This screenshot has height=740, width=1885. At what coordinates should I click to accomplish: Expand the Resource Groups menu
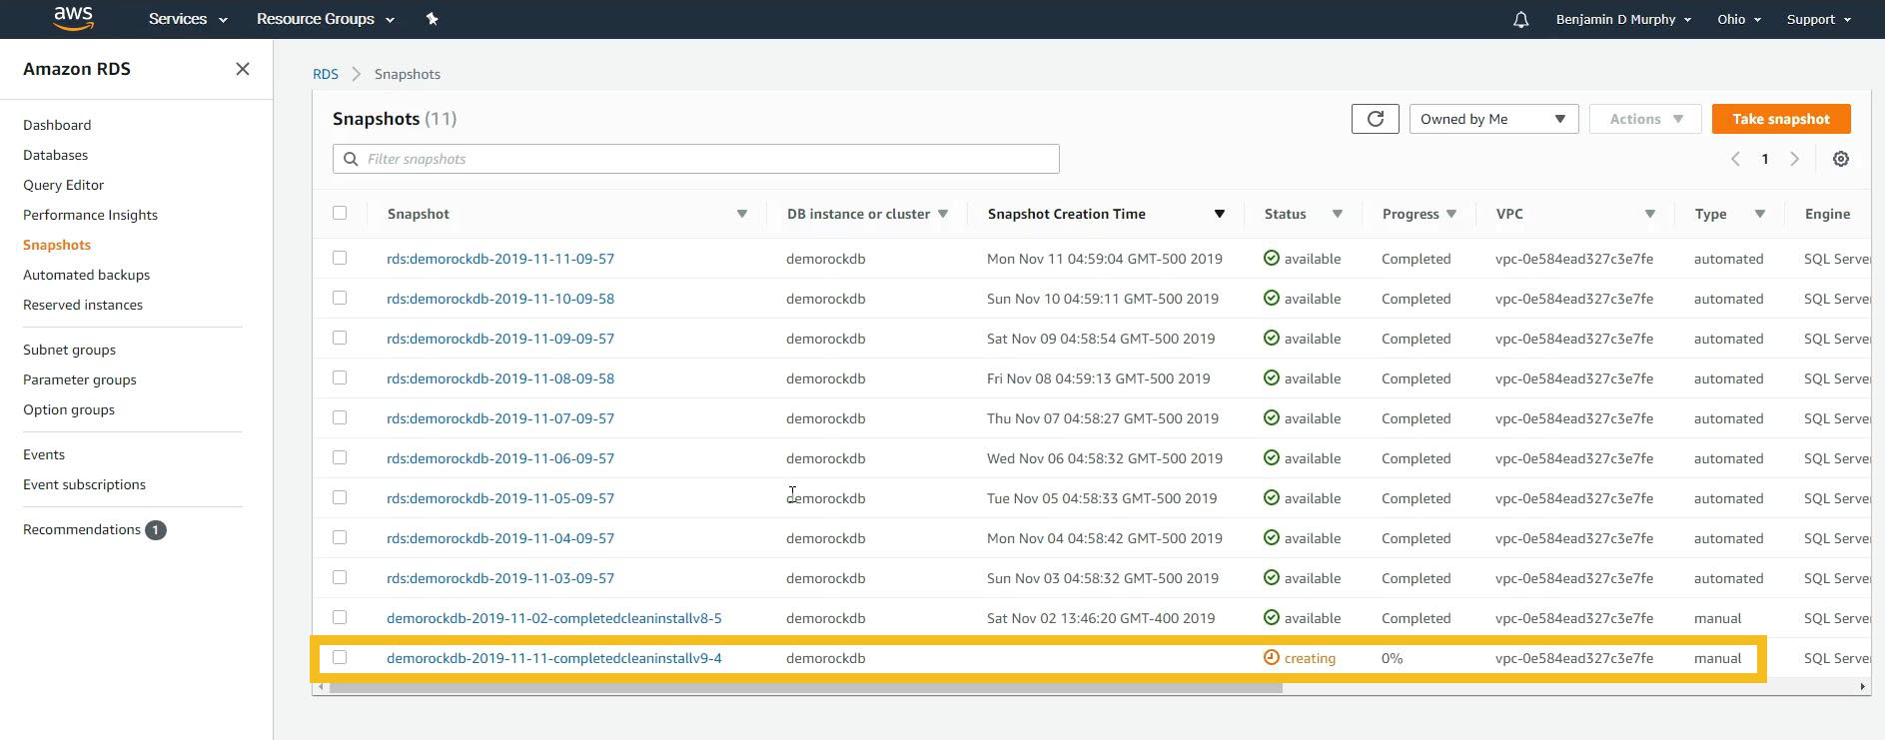[x=326, y=19]
